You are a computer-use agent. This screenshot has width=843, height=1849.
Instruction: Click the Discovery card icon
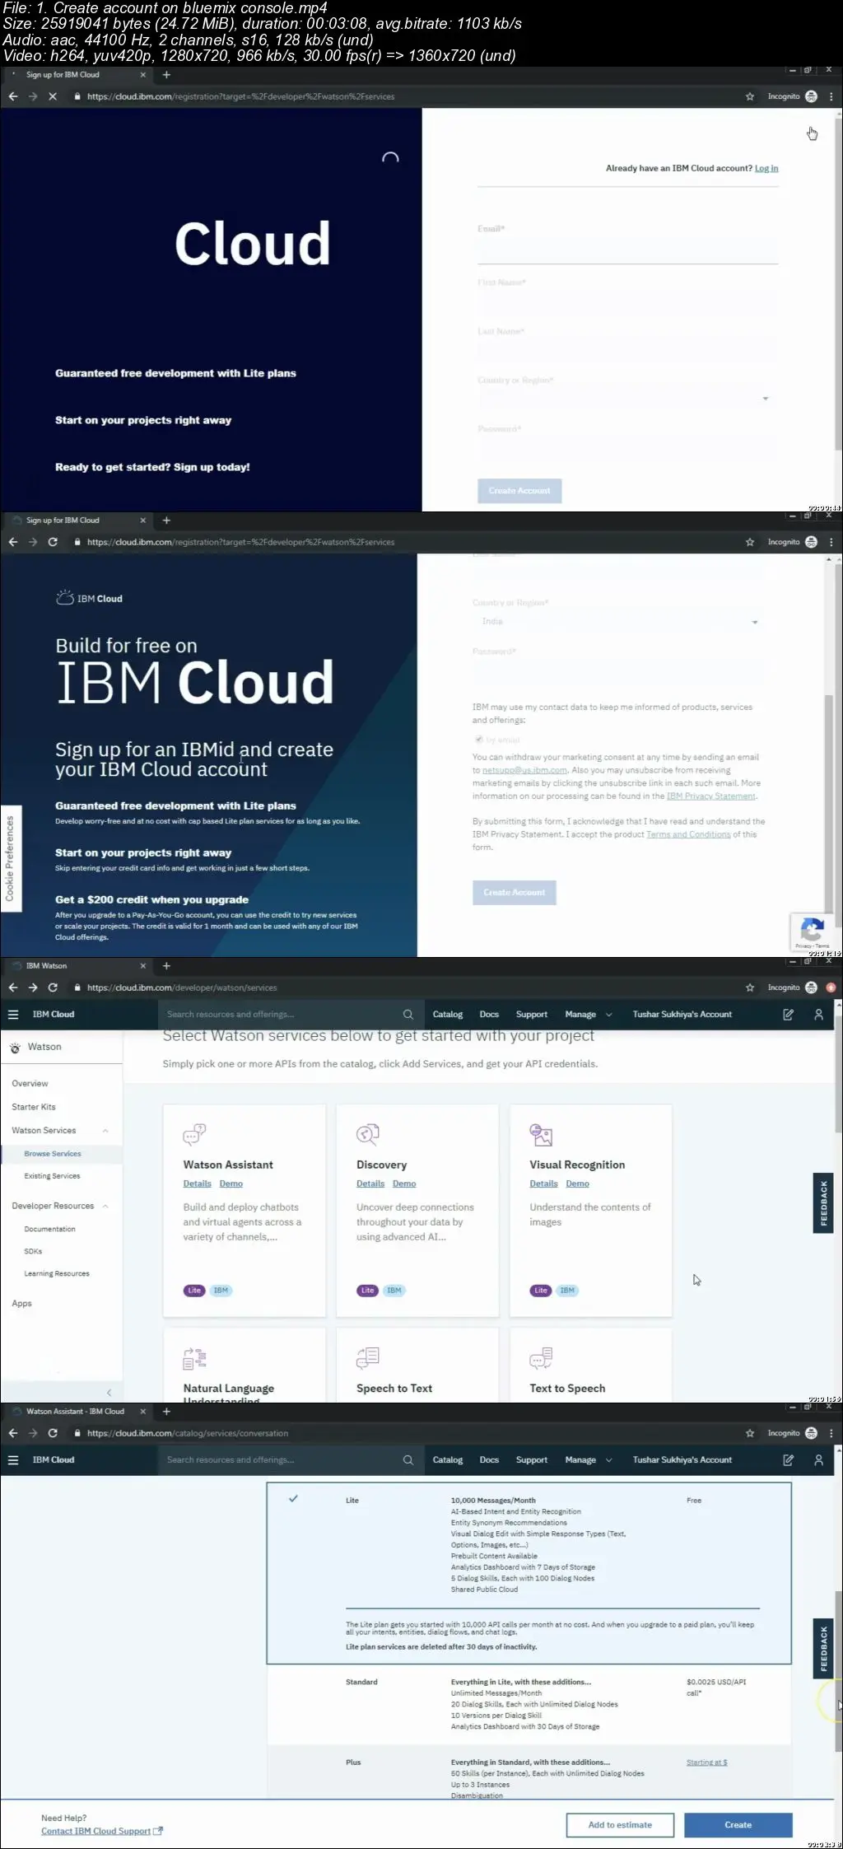pos(368,1134)
